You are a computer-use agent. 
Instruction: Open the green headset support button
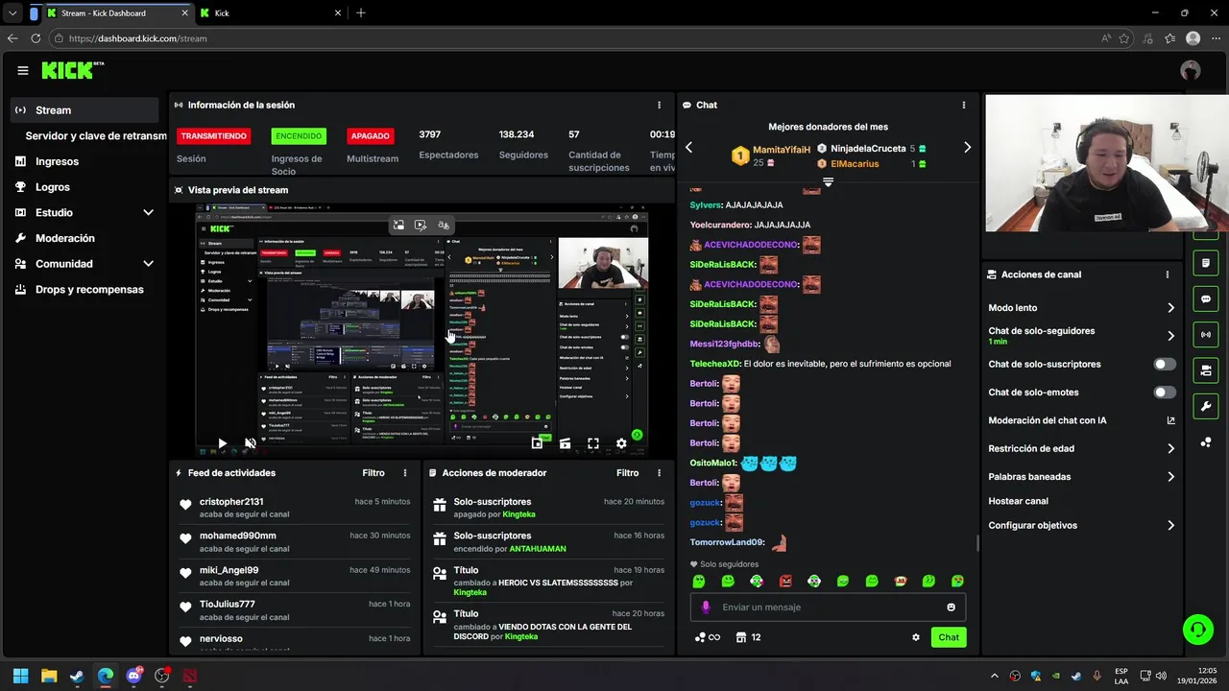pyautogui.click(x=1197, y=630)
